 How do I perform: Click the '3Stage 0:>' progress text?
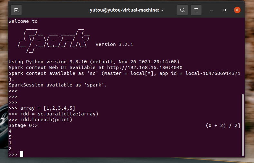23,125
